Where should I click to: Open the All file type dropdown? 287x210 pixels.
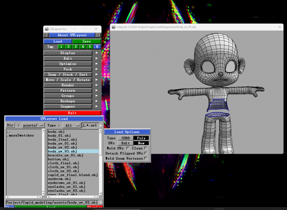click(x=72, y=125)
